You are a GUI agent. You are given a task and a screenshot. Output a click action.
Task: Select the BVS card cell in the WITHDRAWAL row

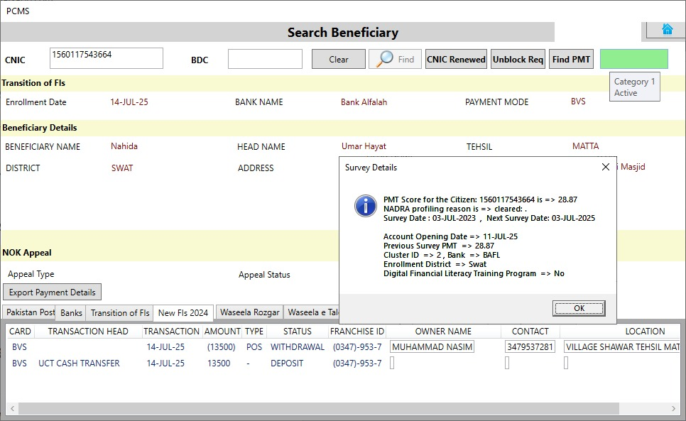tap(19, 346)
